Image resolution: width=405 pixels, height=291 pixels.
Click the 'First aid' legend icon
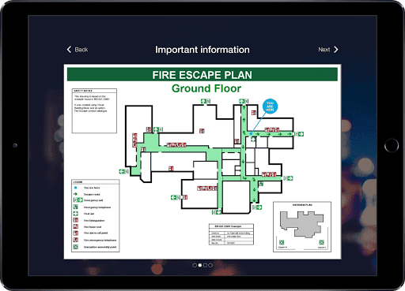click(76, 214)
